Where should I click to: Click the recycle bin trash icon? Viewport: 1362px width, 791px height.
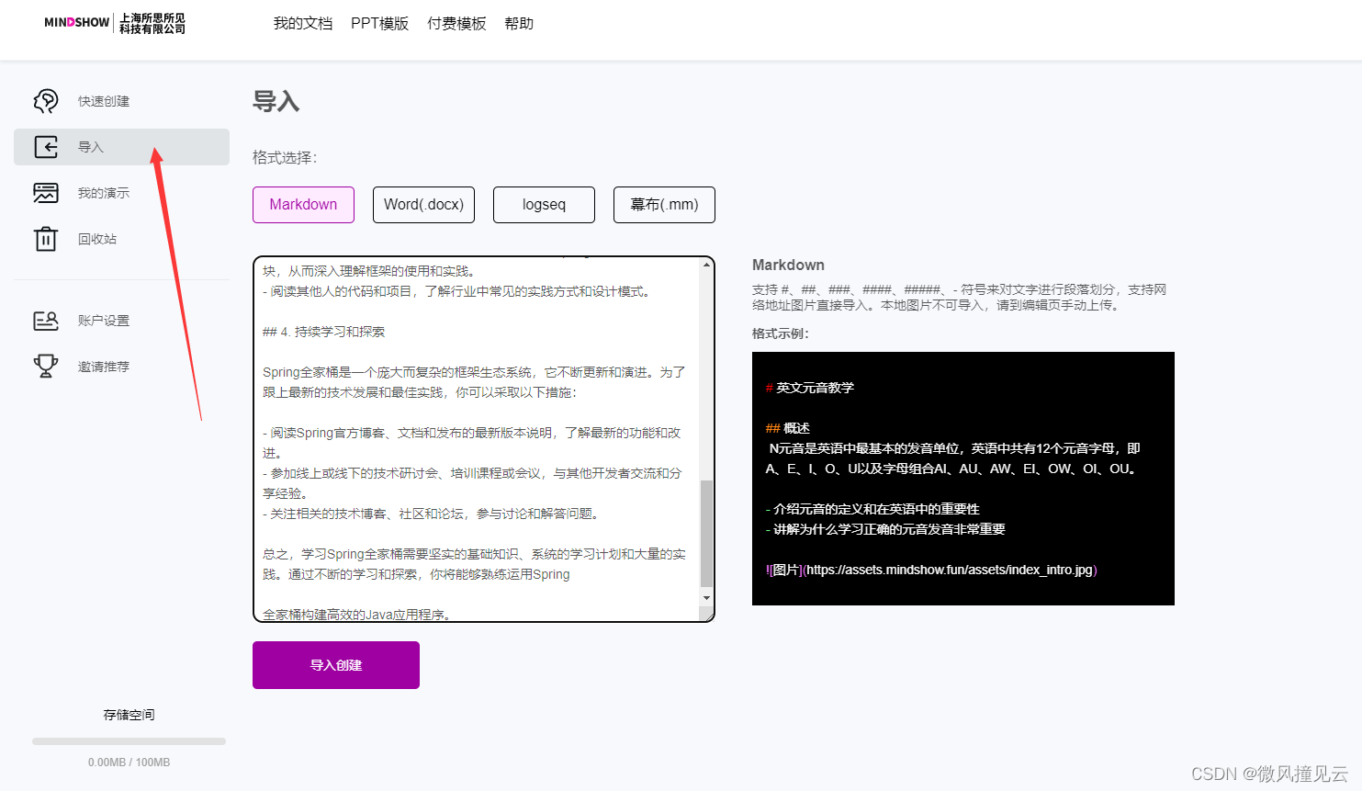(46, 239)
